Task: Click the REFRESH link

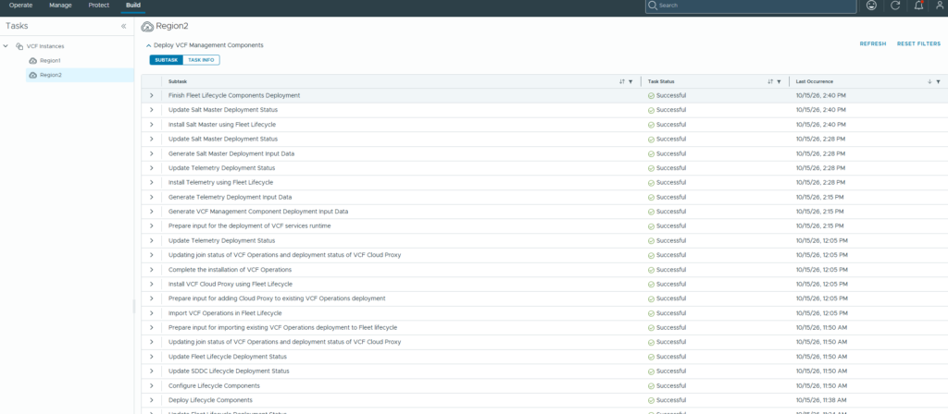Action: tap(873, 44)
